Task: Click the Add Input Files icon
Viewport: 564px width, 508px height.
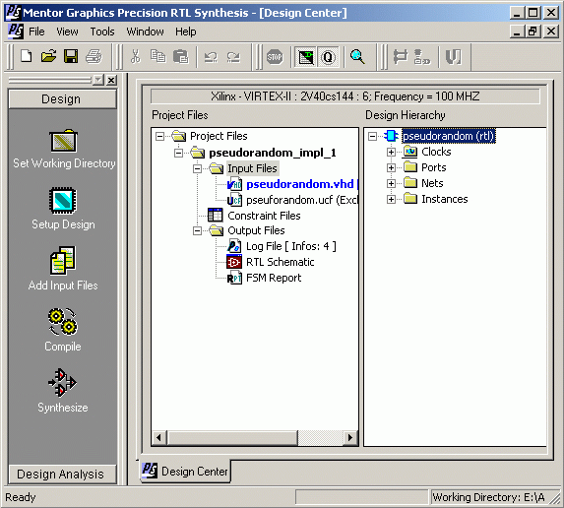Action: click(x=63, y=261)
